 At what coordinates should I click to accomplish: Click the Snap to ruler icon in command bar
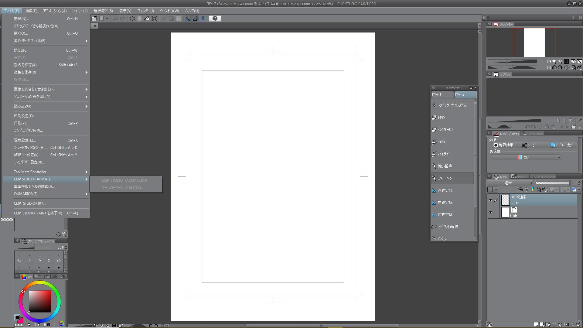point(188,19)
